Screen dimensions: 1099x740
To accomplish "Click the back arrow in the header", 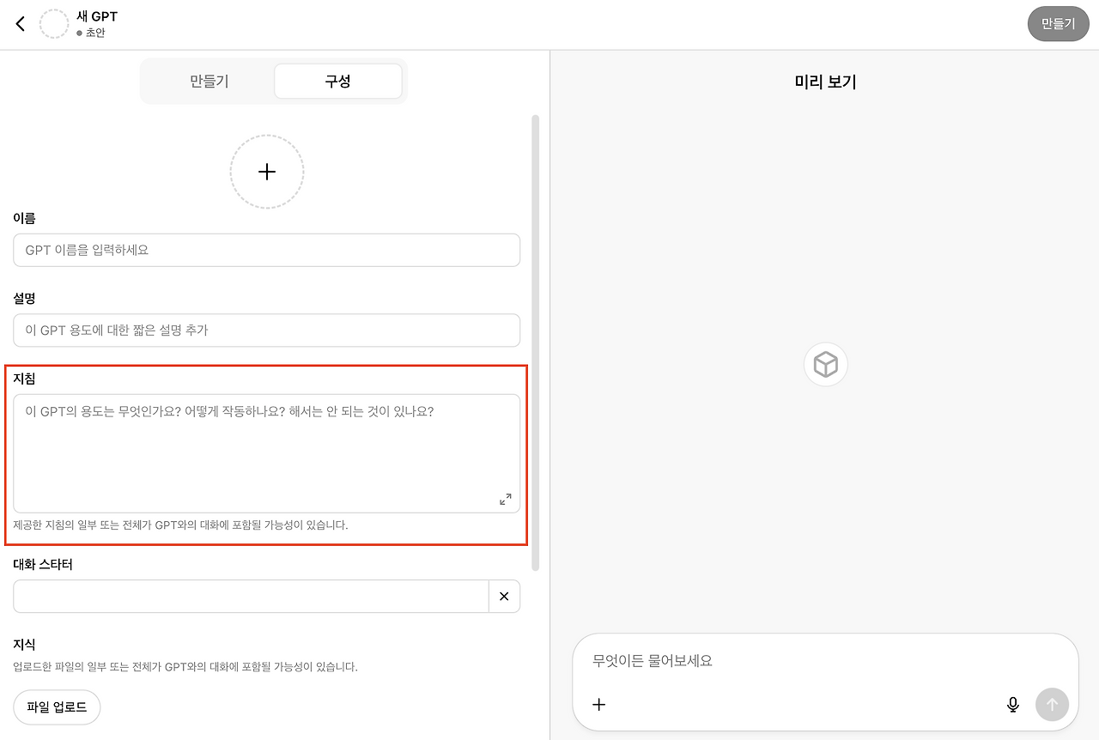I will click(20, 23).
